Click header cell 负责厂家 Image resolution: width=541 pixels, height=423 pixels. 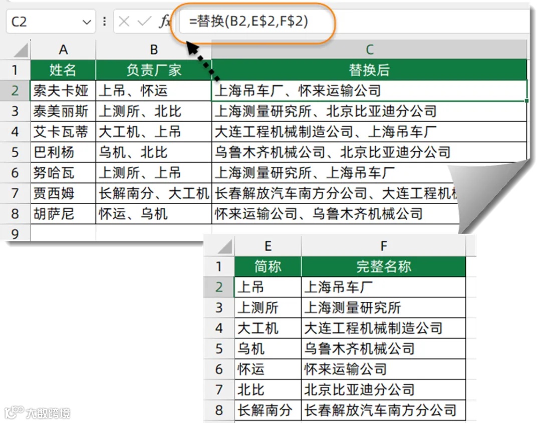pyautogui.click(x=154, y=70)
